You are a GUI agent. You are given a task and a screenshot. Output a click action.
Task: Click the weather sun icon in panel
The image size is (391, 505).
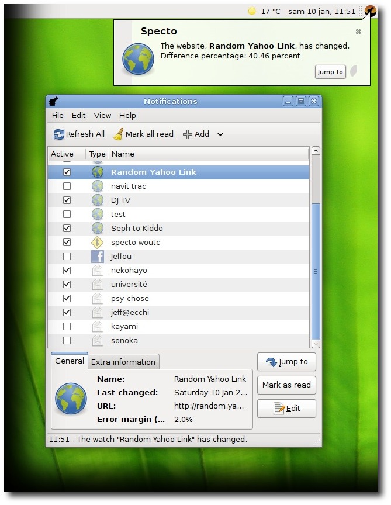click(251, 12)
